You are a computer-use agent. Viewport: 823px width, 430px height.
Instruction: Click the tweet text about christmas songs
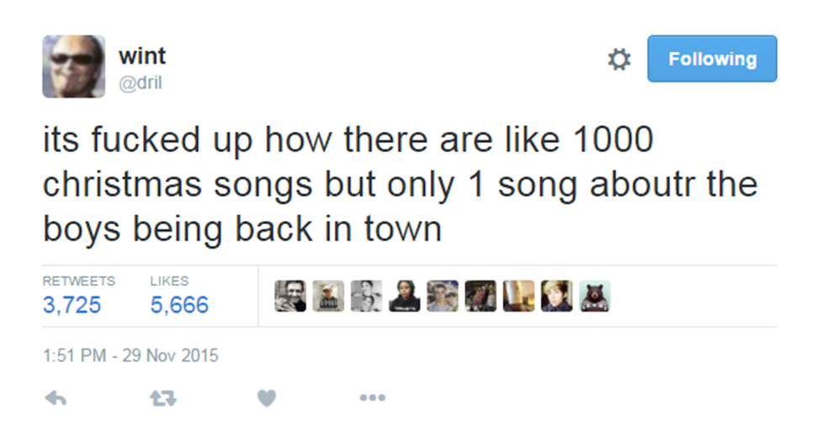pyautogui.click(x=400, y=184)
